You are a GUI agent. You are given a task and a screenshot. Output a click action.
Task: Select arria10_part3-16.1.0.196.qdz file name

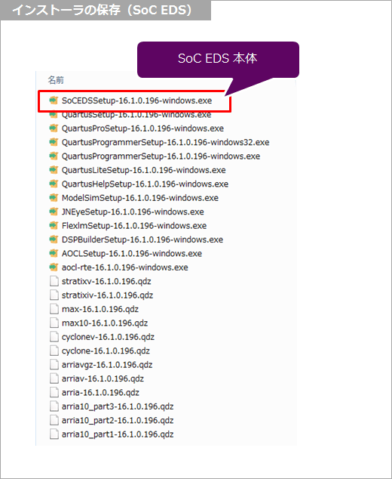click(118, 406)
